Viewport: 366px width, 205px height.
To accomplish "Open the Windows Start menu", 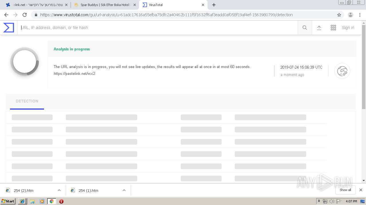I will point(8,201).
